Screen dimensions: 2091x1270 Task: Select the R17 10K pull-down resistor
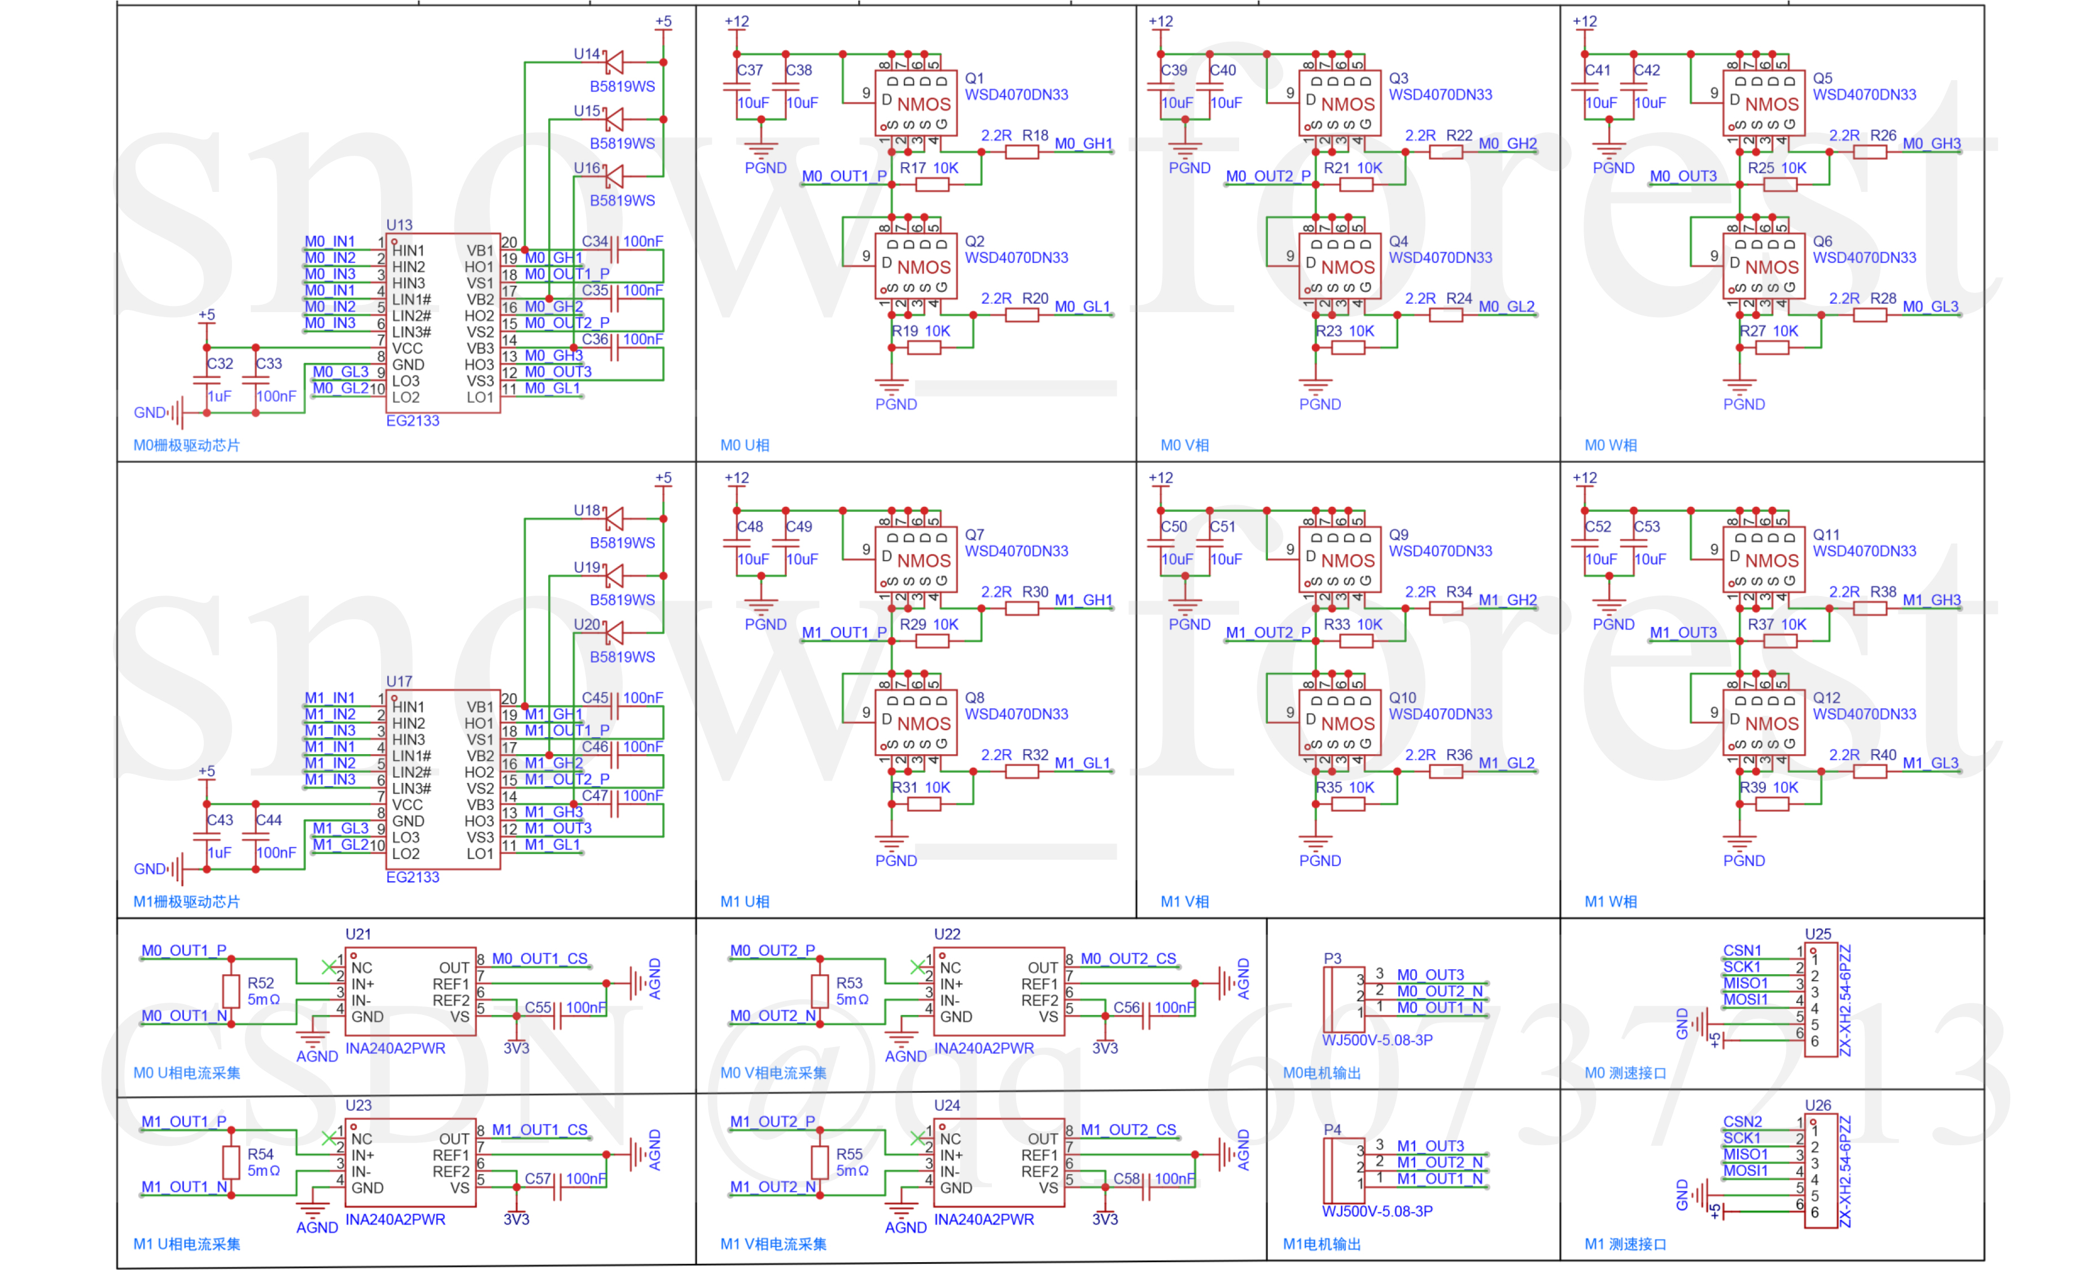tap(932, 184)
